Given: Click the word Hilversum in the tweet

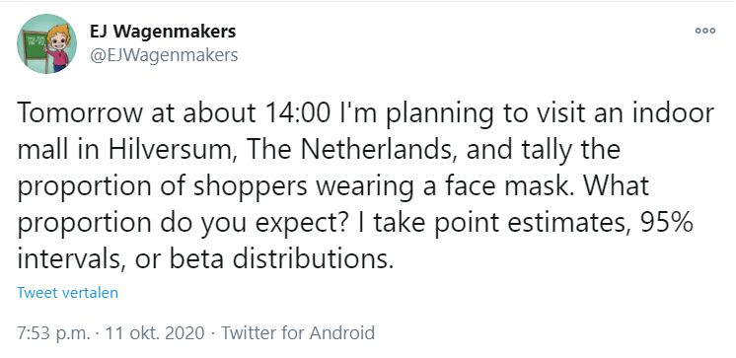Looking at the screenshot, I should 173,150.
